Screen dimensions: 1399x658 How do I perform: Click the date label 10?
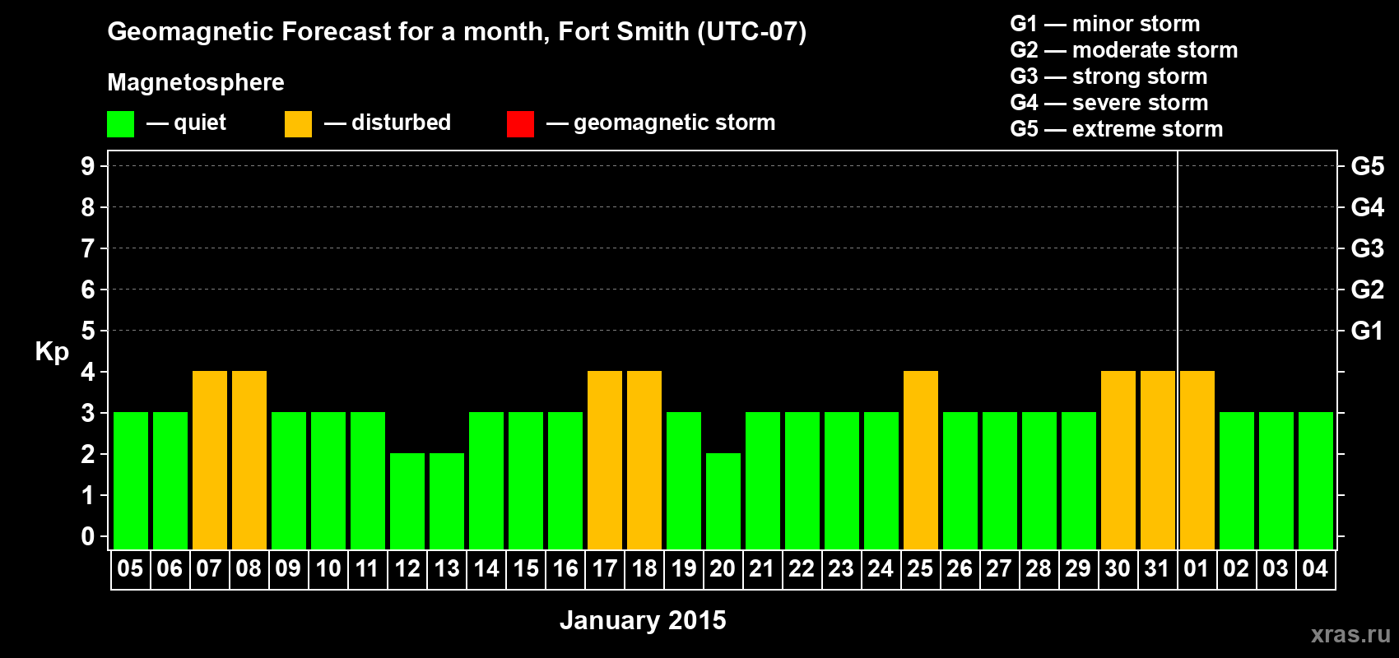tap(328, 568)
